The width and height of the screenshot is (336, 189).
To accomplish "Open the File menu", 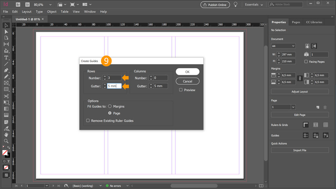I will pyautogui.click(x=5, y=12).
